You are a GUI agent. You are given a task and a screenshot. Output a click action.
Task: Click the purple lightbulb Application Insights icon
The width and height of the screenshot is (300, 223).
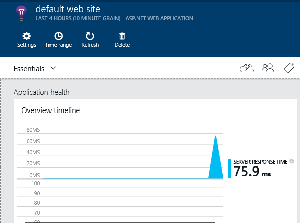(21, 13)
